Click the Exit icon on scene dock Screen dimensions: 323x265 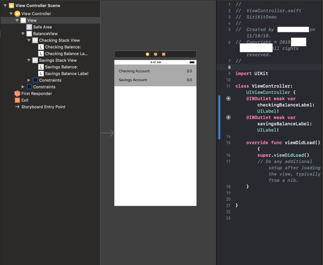(x=163, y=54)
